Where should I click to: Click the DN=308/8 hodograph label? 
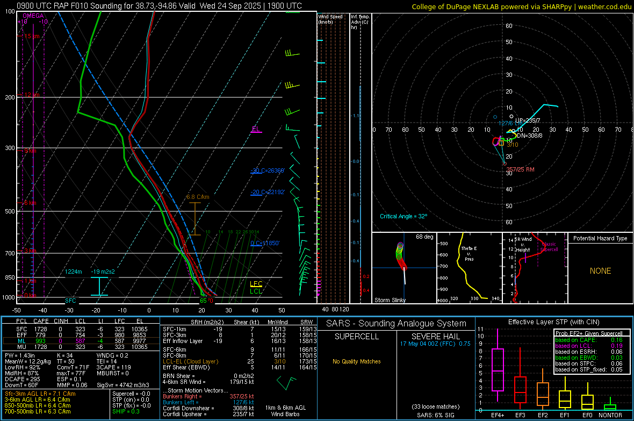pos(530,135)
